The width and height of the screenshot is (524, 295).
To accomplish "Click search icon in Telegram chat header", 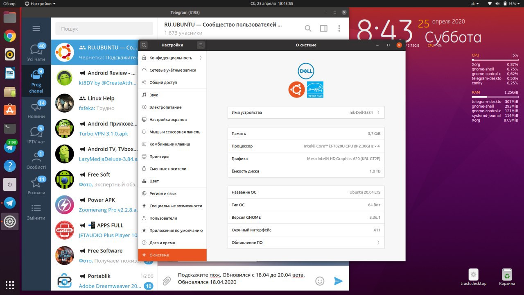I will (308, 28).
